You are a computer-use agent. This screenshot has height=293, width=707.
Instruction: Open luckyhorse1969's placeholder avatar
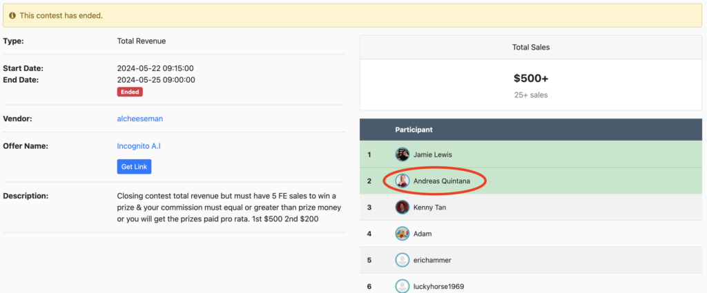click(x=402, y=285)
